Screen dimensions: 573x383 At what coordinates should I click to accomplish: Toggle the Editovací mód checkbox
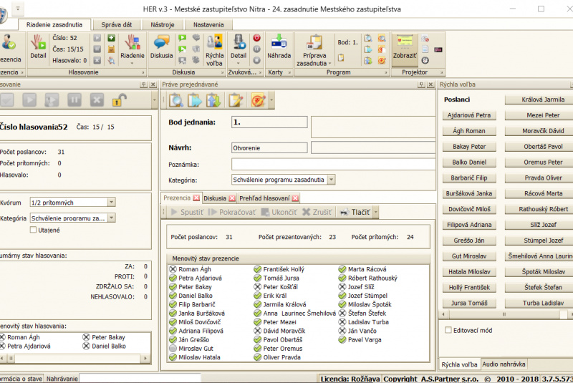click(x=448, y=330)
